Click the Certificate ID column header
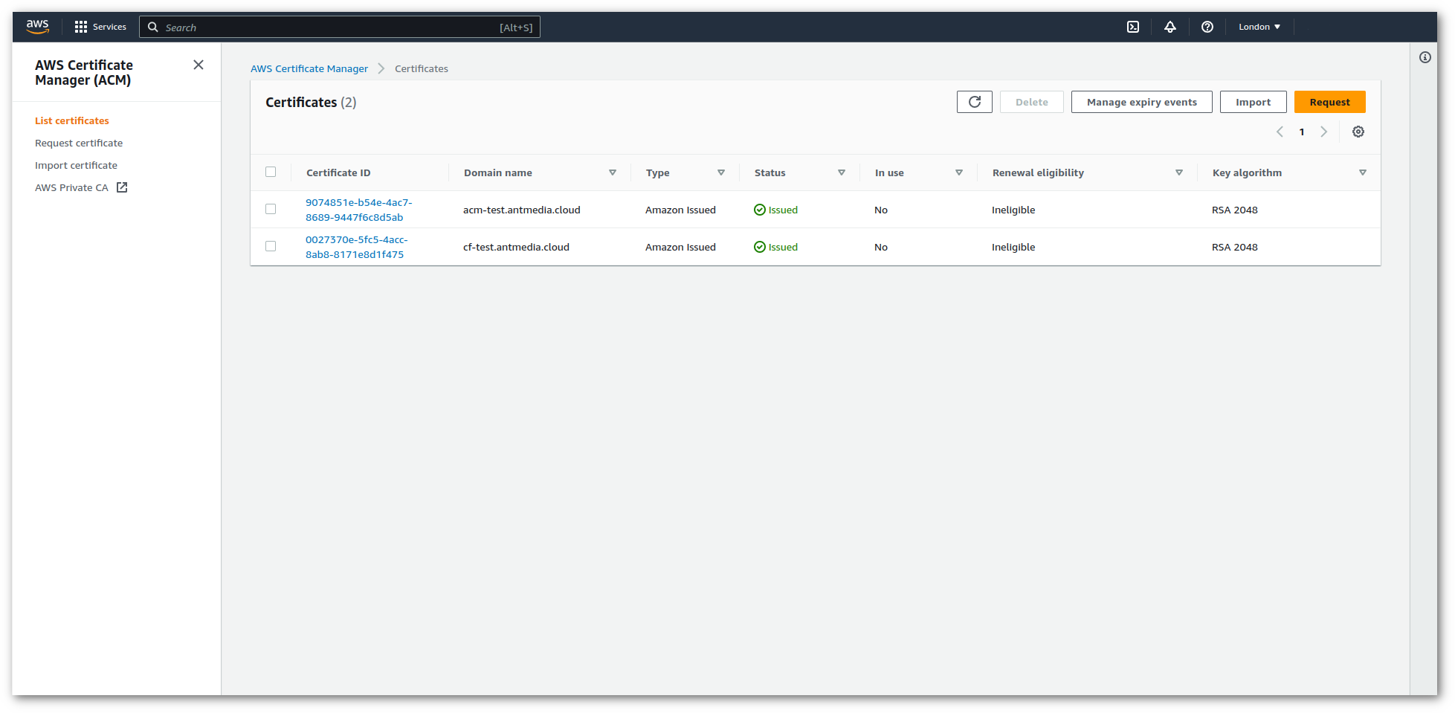Viewport: 1455px width, 713px height. pyautogui.click(x=338, y=172)
